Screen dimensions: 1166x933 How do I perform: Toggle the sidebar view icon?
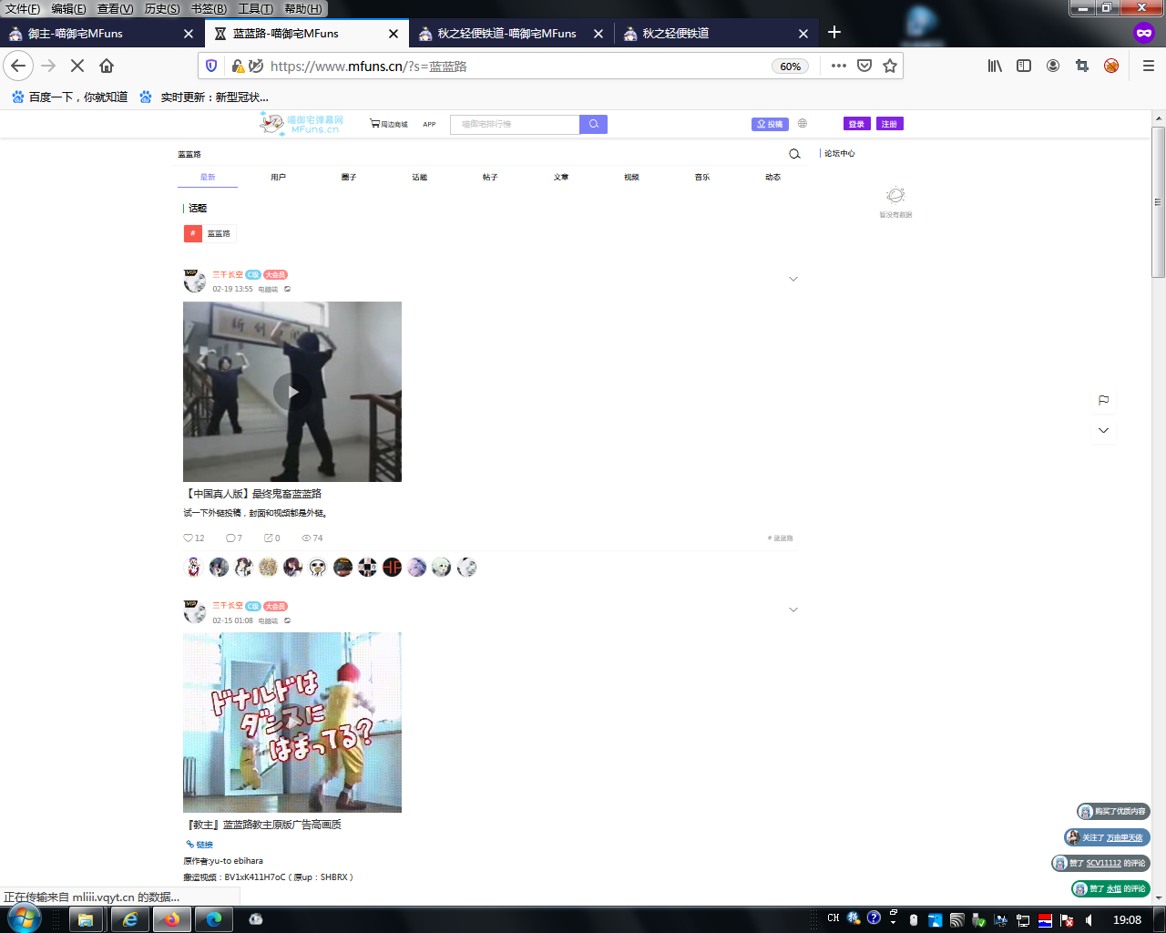[x=1024, y=66]
